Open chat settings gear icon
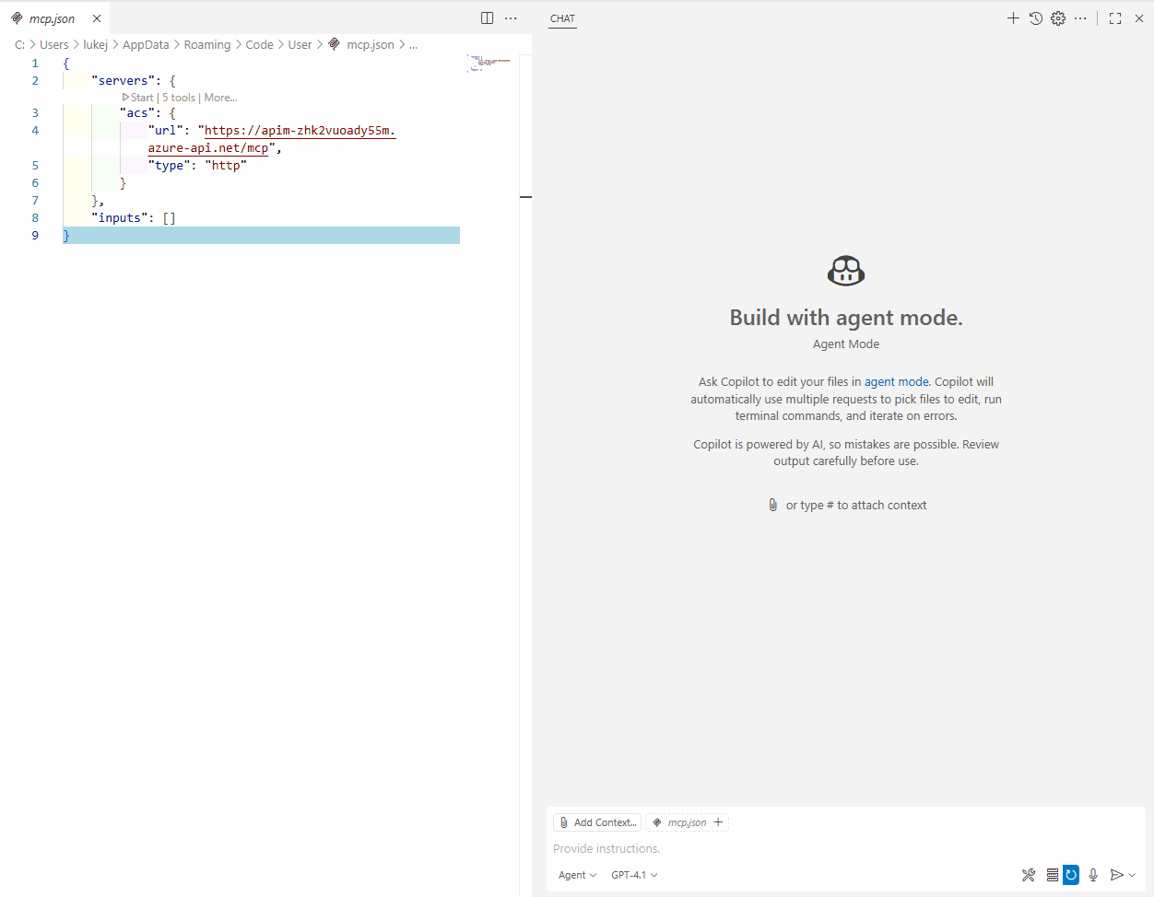The height and width of the screenshot is (897, 1154). pos(1058,18)
